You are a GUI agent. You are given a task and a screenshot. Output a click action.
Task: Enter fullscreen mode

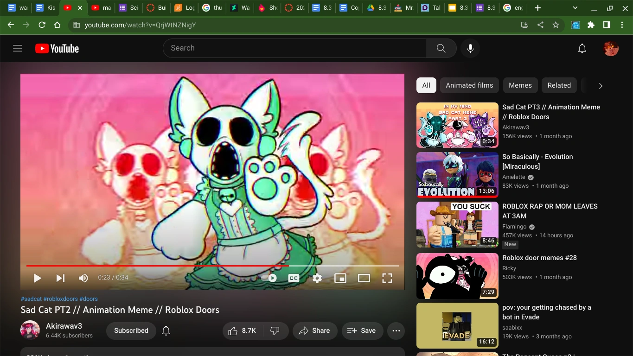pos(387,278)
